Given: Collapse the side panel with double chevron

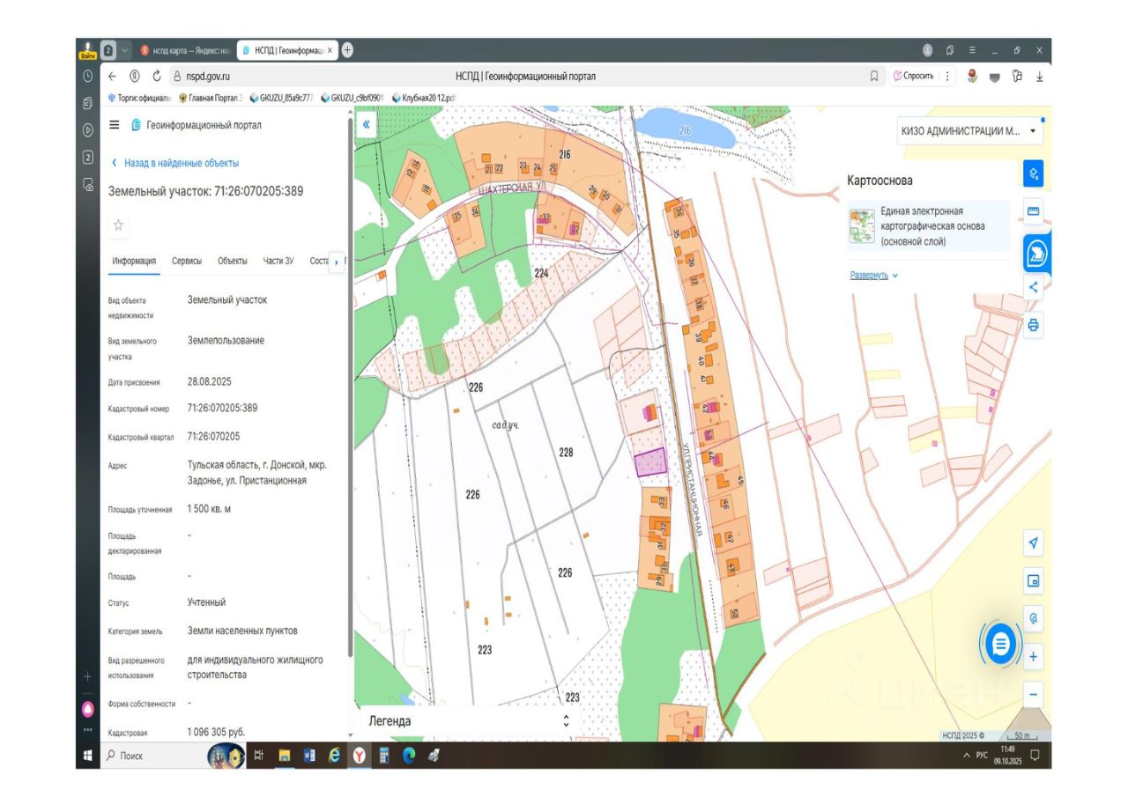Looking at the screenshot, I should [x=367, y=125].
